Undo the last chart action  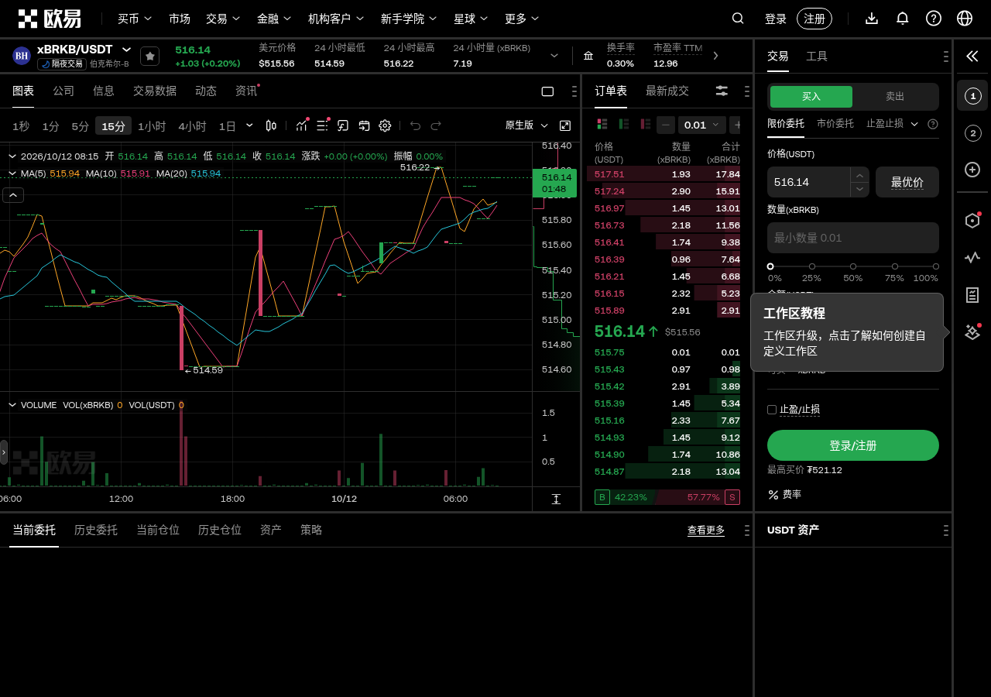(416, 125)
